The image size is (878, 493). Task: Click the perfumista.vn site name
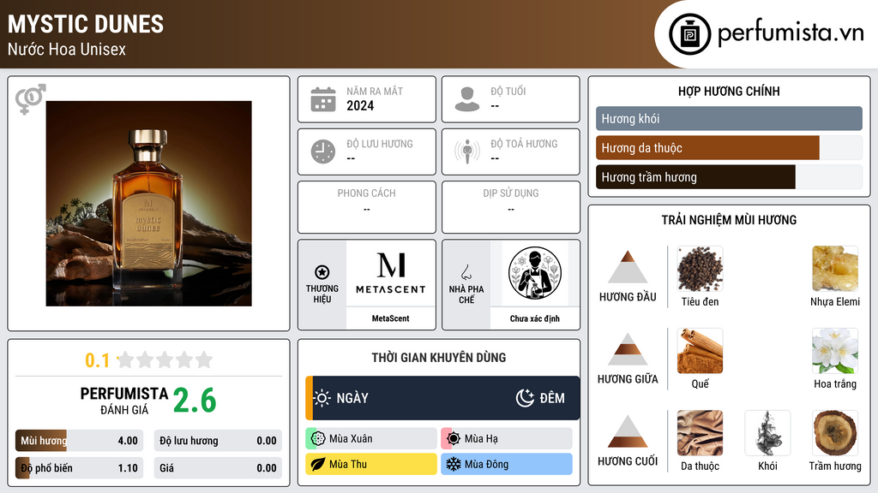(791, 33)
